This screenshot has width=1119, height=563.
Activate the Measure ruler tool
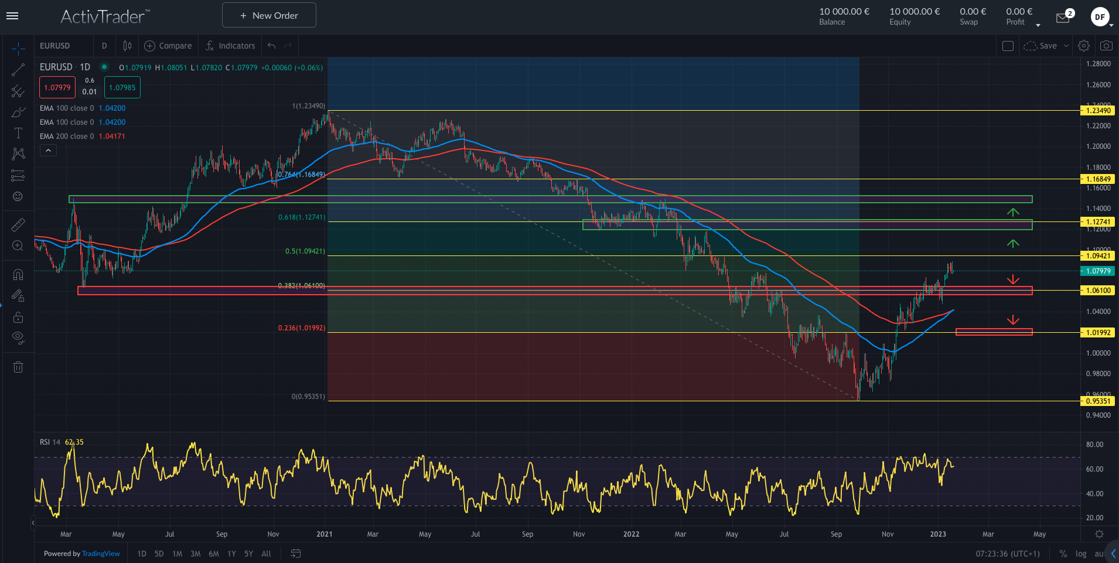18,224
